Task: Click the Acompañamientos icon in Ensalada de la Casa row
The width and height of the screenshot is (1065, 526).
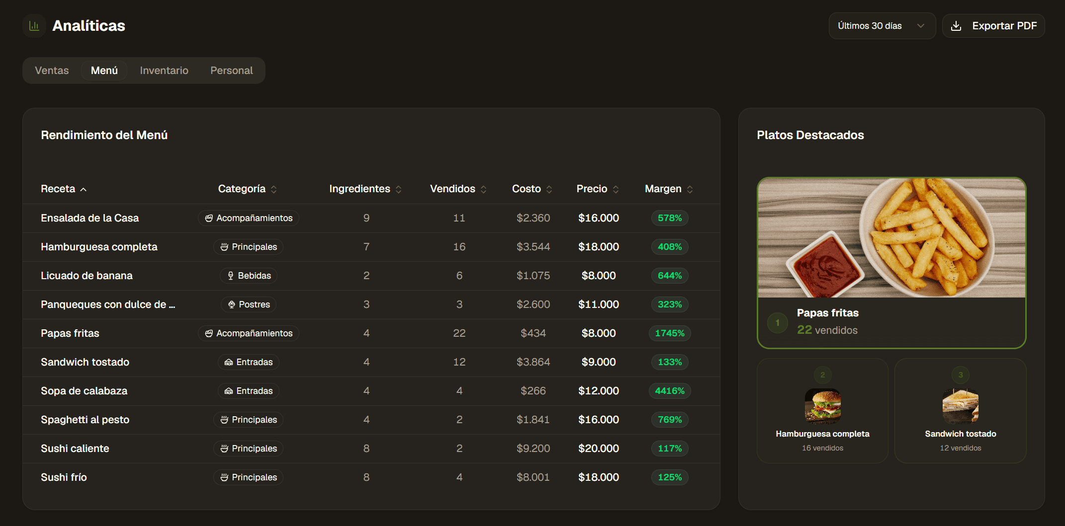Action: click(209, 218)
